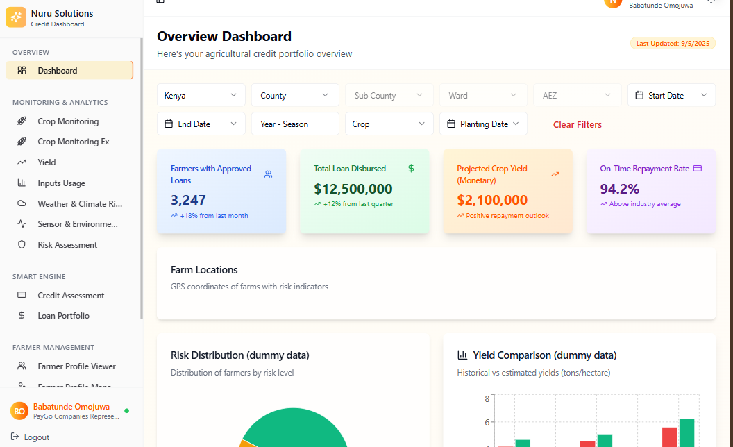733x447 pixels.
Task: Open the Yield menu item
Action: click(69, 162)
